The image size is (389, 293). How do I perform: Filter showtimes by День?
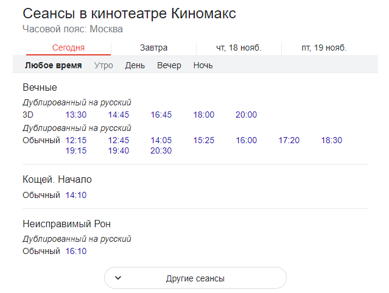135,65
